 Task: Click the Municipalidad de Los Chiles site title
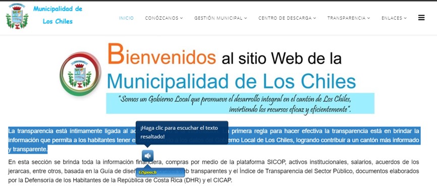[x=58, y=15]
